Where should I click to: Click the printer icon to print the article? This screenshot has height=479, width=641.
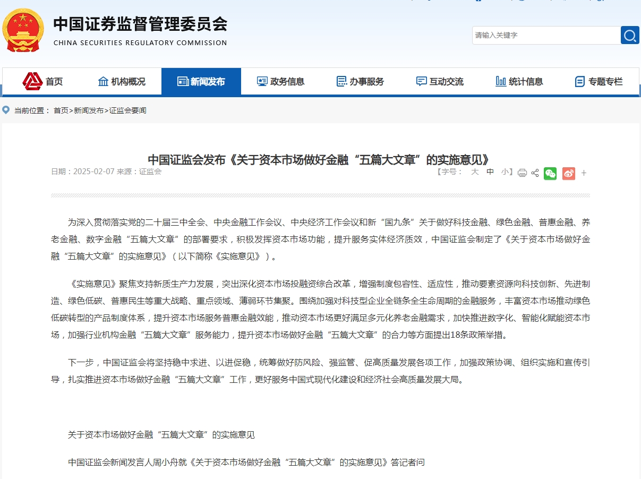(x=522, y=173)
